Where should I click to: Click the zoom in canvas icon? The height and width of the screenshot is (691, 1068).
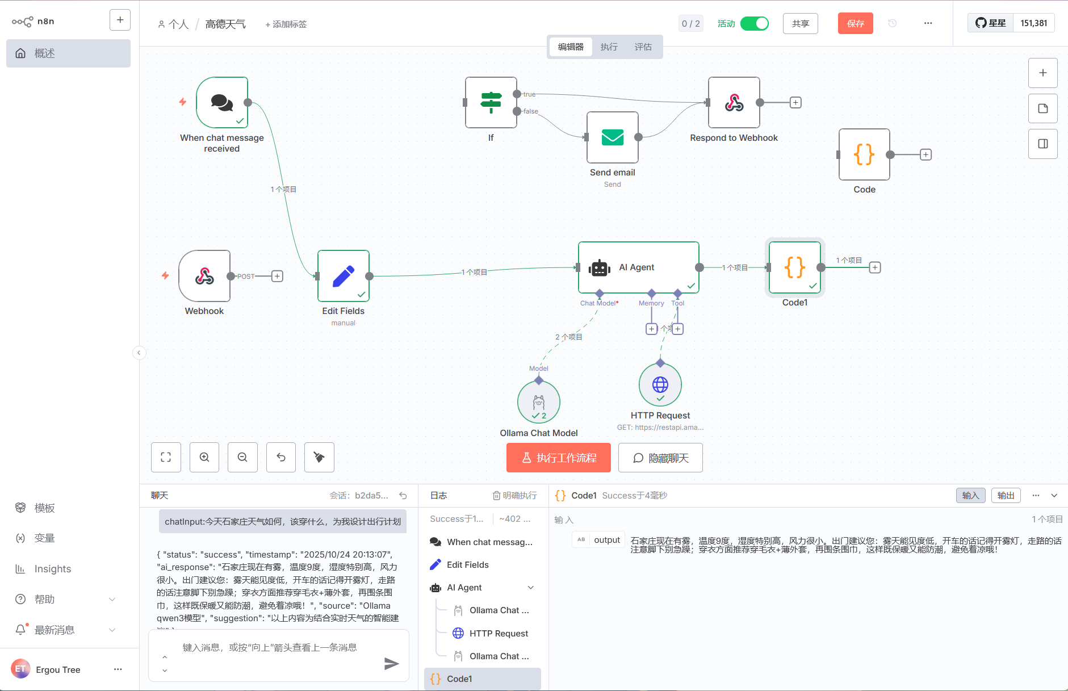(204, 457)
